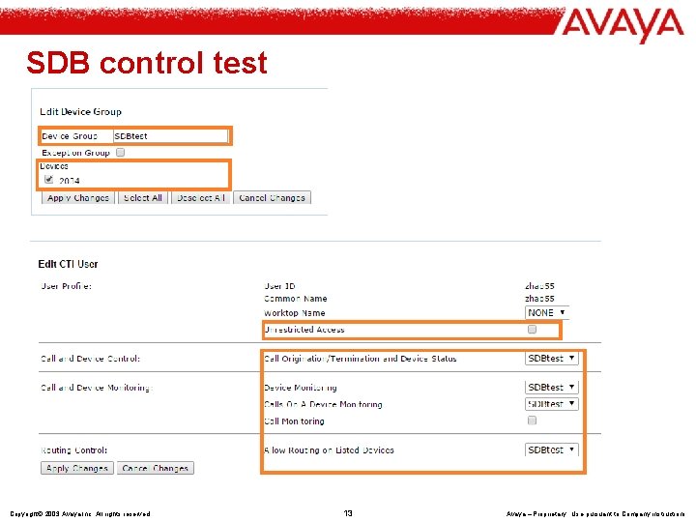The height and width of the screenshot is (522, 696).
Task: Open the Worktop Name NONE dropdown
Action: 546,312
